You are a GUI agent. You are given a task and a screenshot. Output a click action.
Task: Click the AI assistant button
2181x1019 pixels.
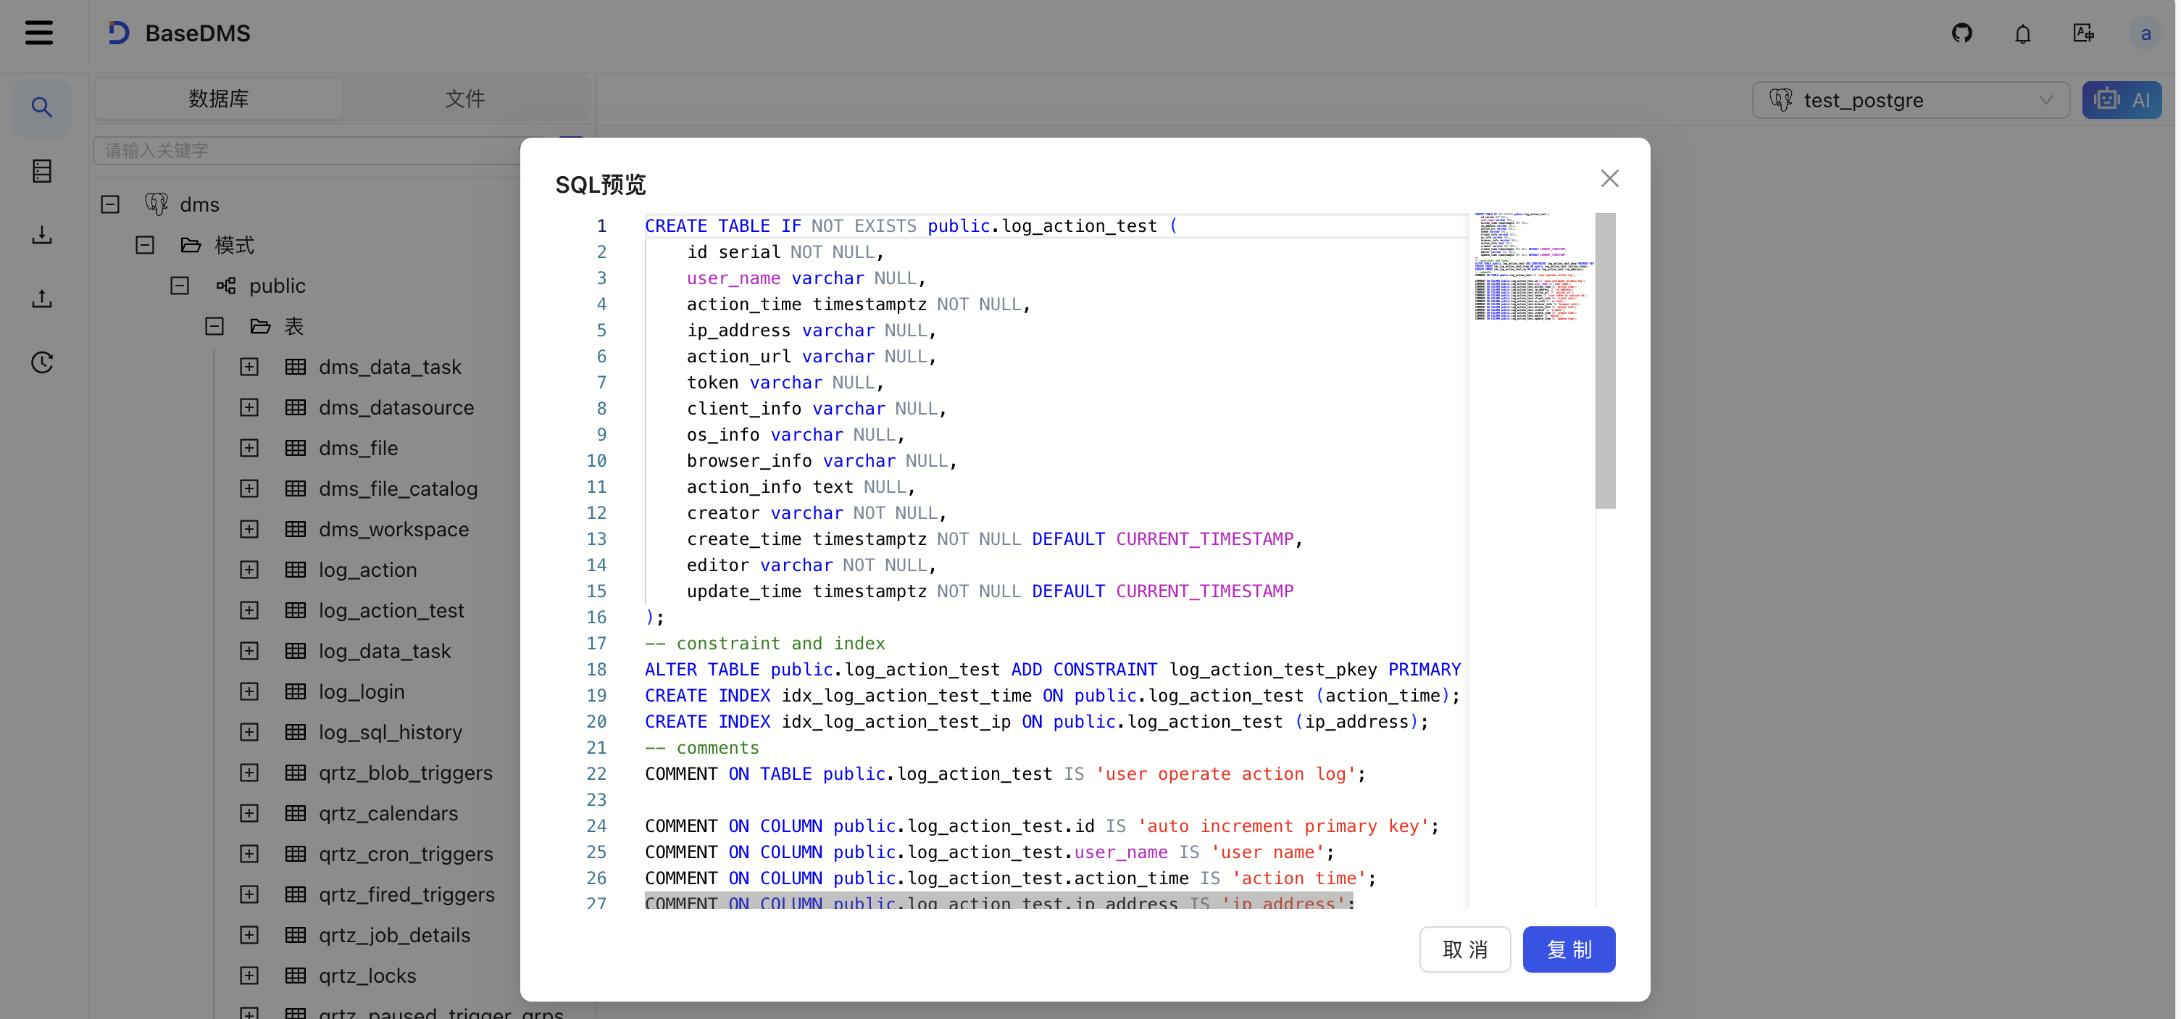coord(2121,100)
